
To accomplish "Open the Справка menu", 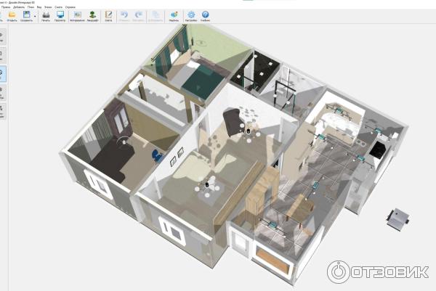I will (70, 7).
